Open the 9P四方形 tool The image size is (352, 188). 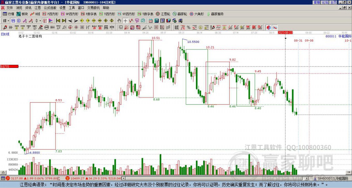tap(69, 14)
